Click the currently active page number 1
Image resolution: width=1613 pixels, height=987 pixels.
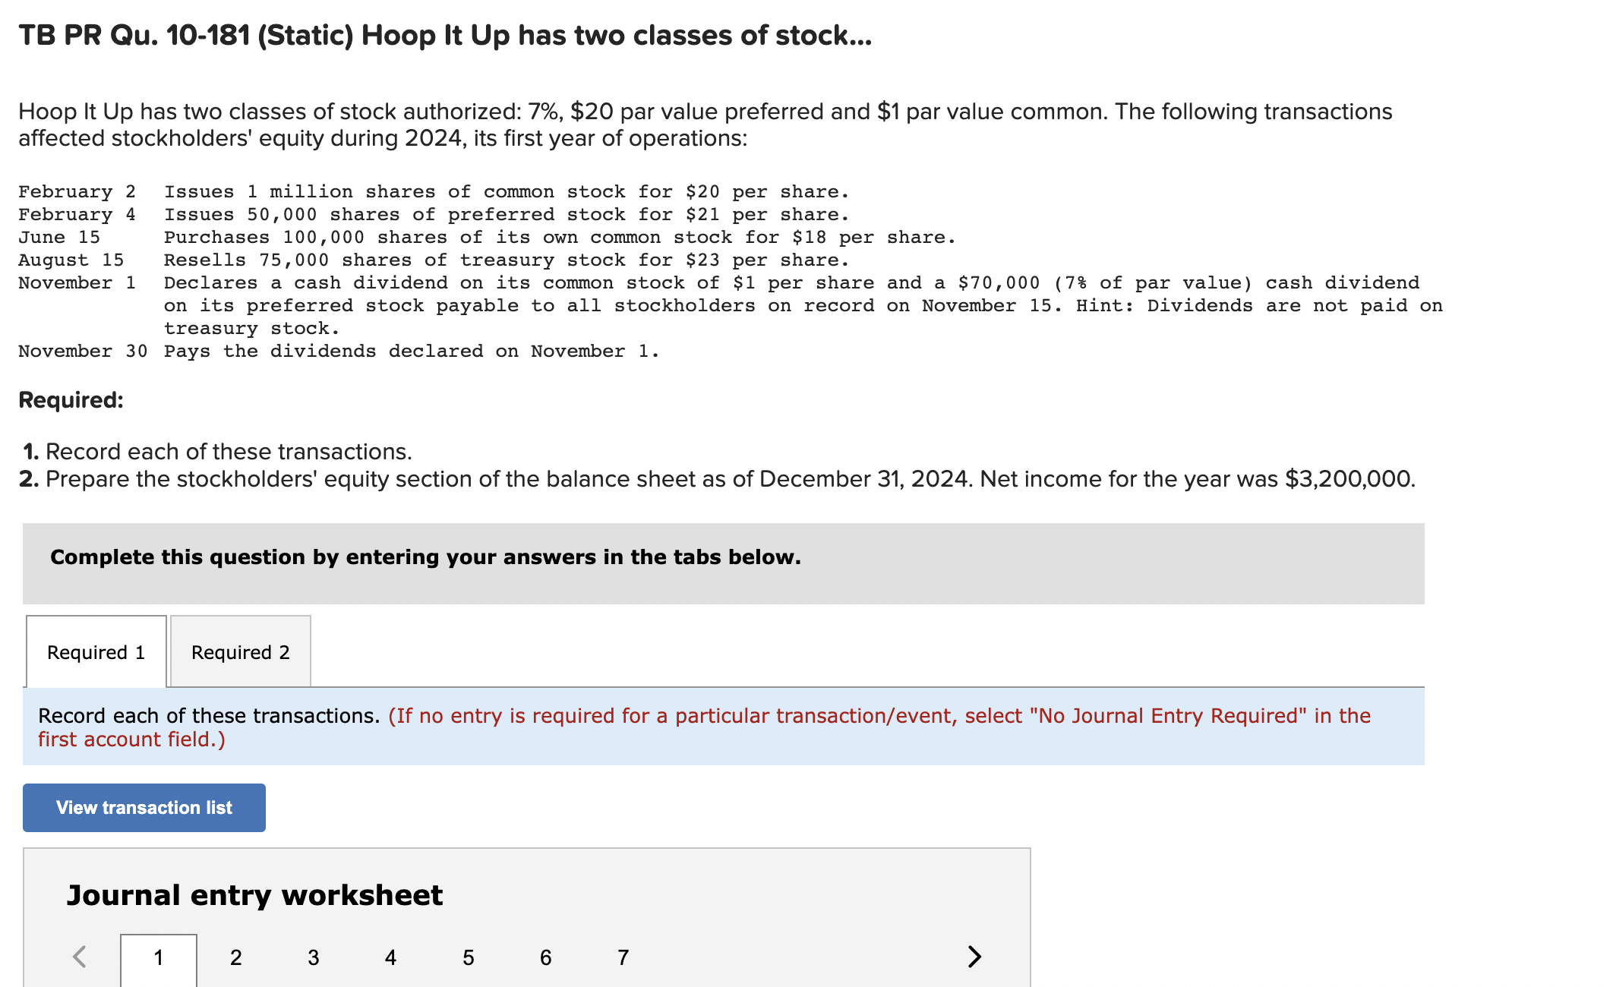click(159, 957)
